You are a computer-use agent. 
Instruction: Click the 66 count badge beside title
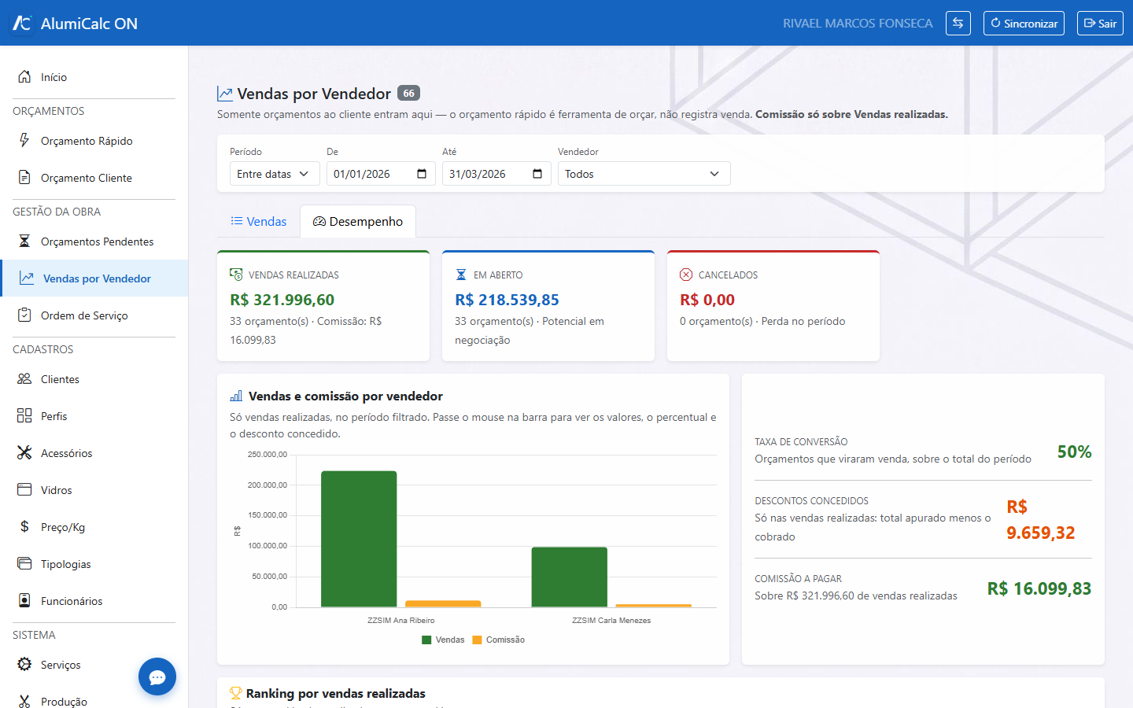(x=408, y=93)
